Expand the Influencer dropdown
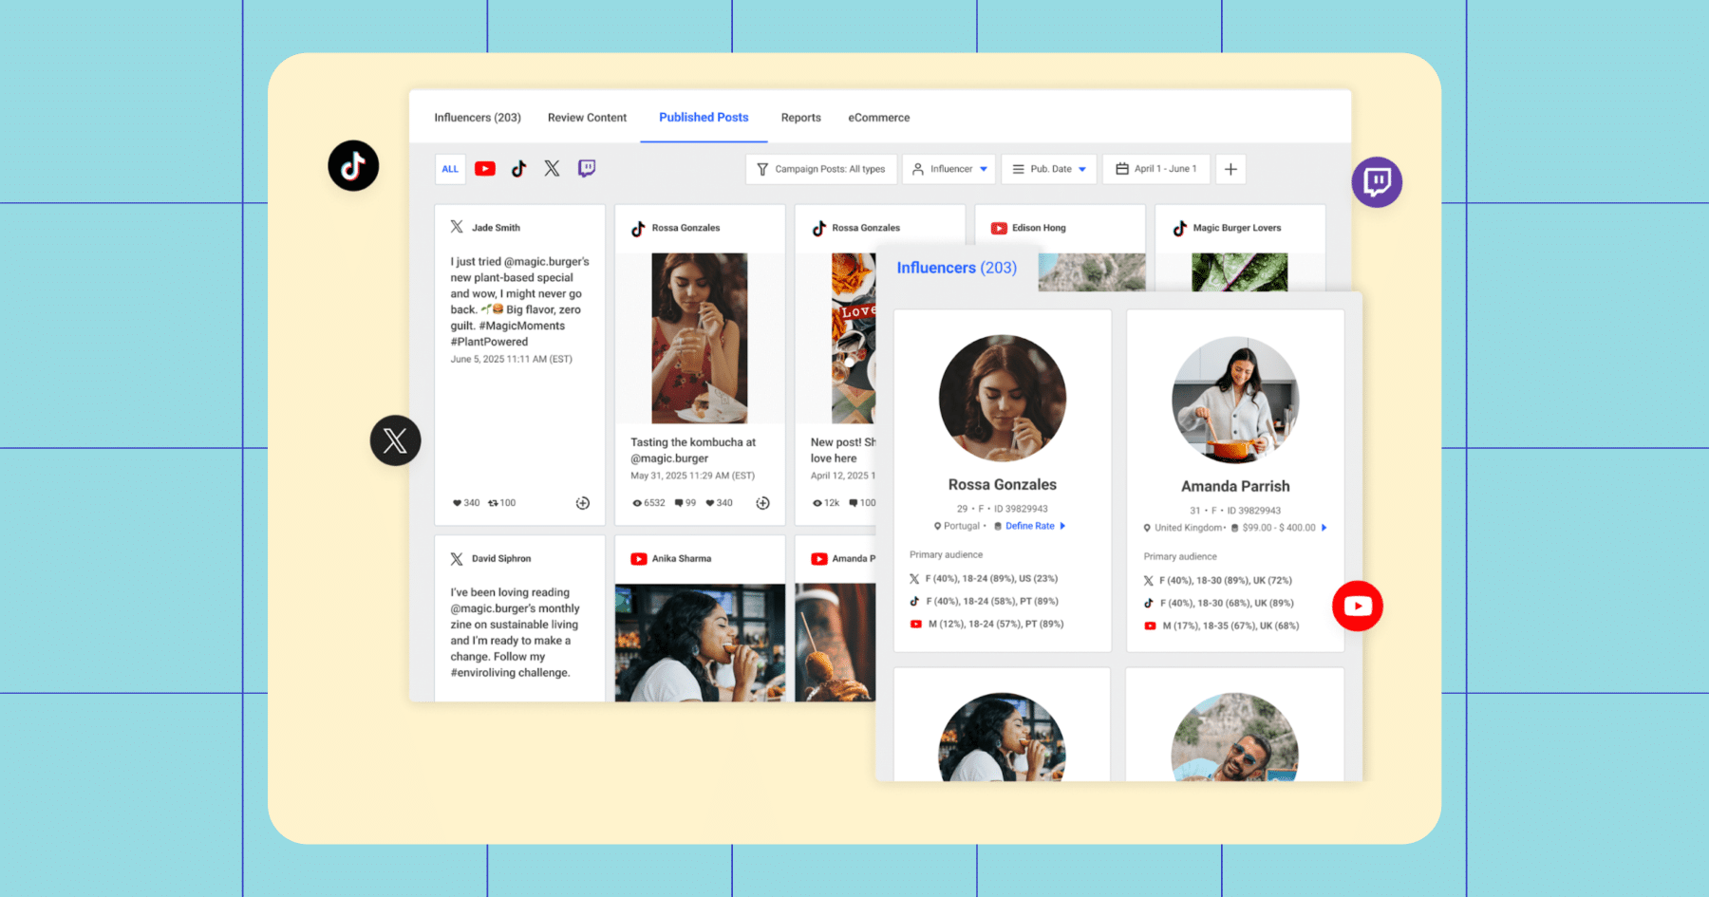Viewport: 1709px width, 897px height. [949, 169]
